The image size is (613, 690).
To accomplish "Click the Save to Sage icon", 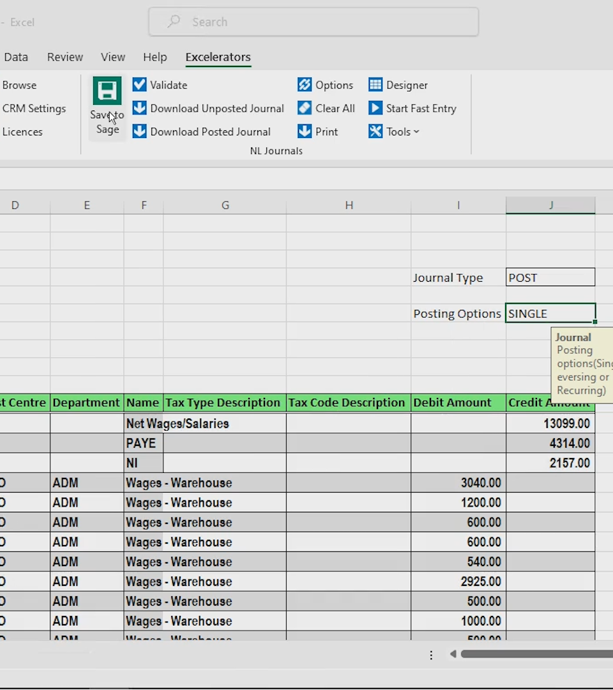I will coord(107,91).
